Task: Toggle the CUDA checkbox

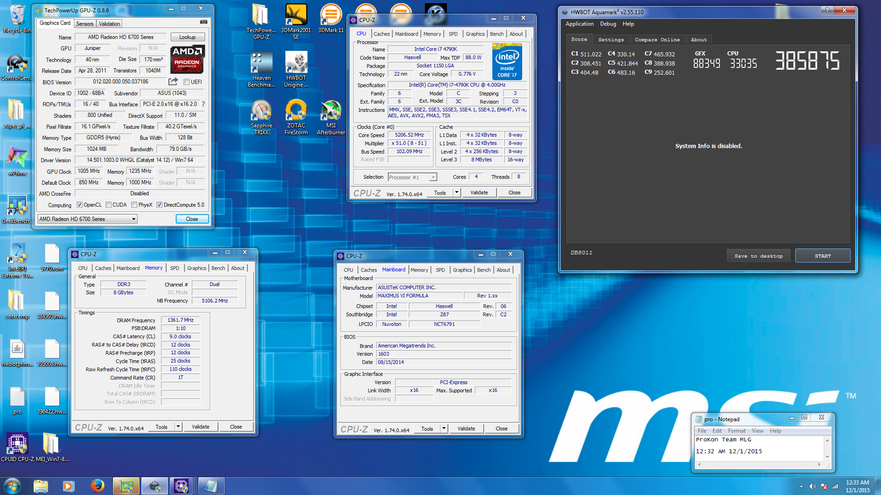Action: click(x=108, y=205)
